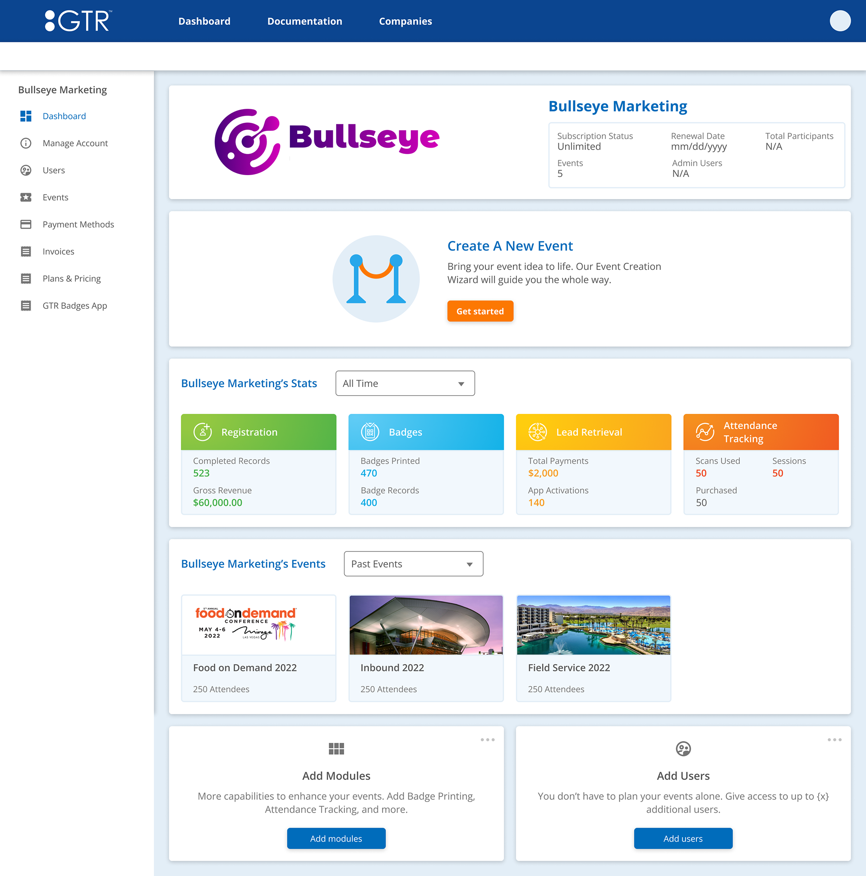The image size is (866, 876).
Task: Click the Payment Methods card icon
Action: pos(26,224)
